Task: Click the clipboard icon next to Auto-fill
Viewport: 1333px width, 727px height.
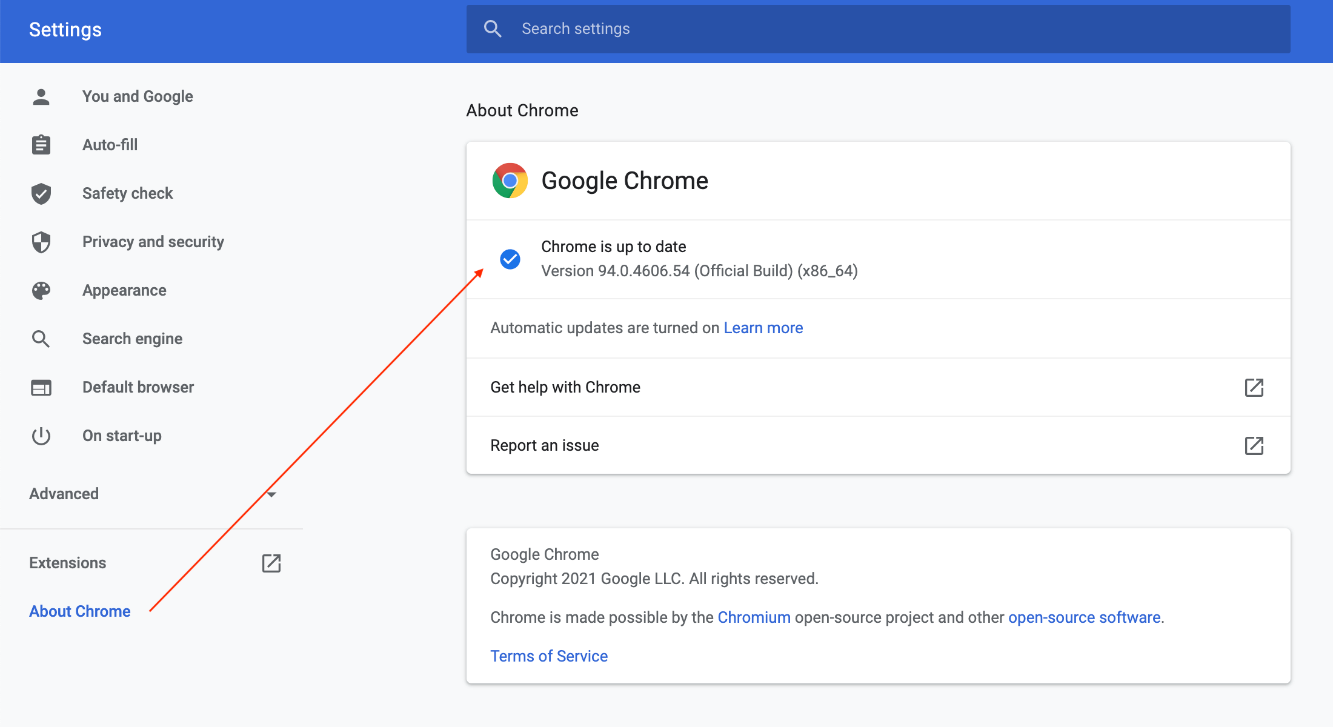Action: [41, 145]
